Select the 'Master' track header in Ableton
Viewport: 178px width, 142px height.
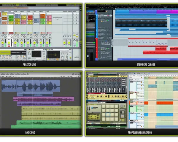click(76, 12)
